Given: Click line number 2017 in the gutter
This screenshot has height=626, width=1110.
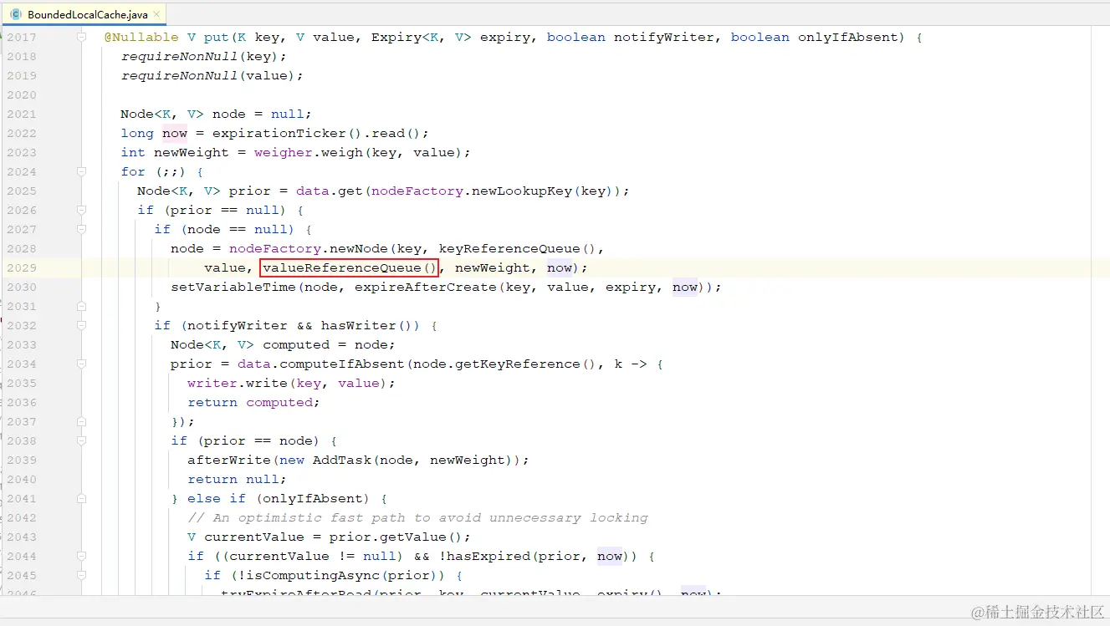Looking at the screenshot, I should [x=22, y=37].
